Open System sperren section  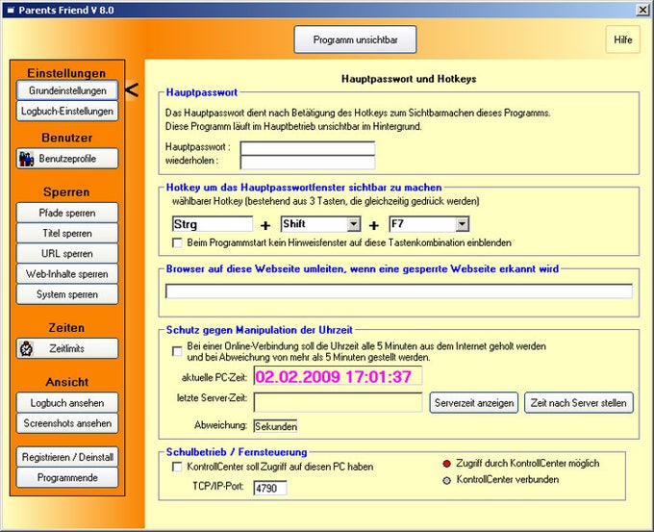click(67, 294)
